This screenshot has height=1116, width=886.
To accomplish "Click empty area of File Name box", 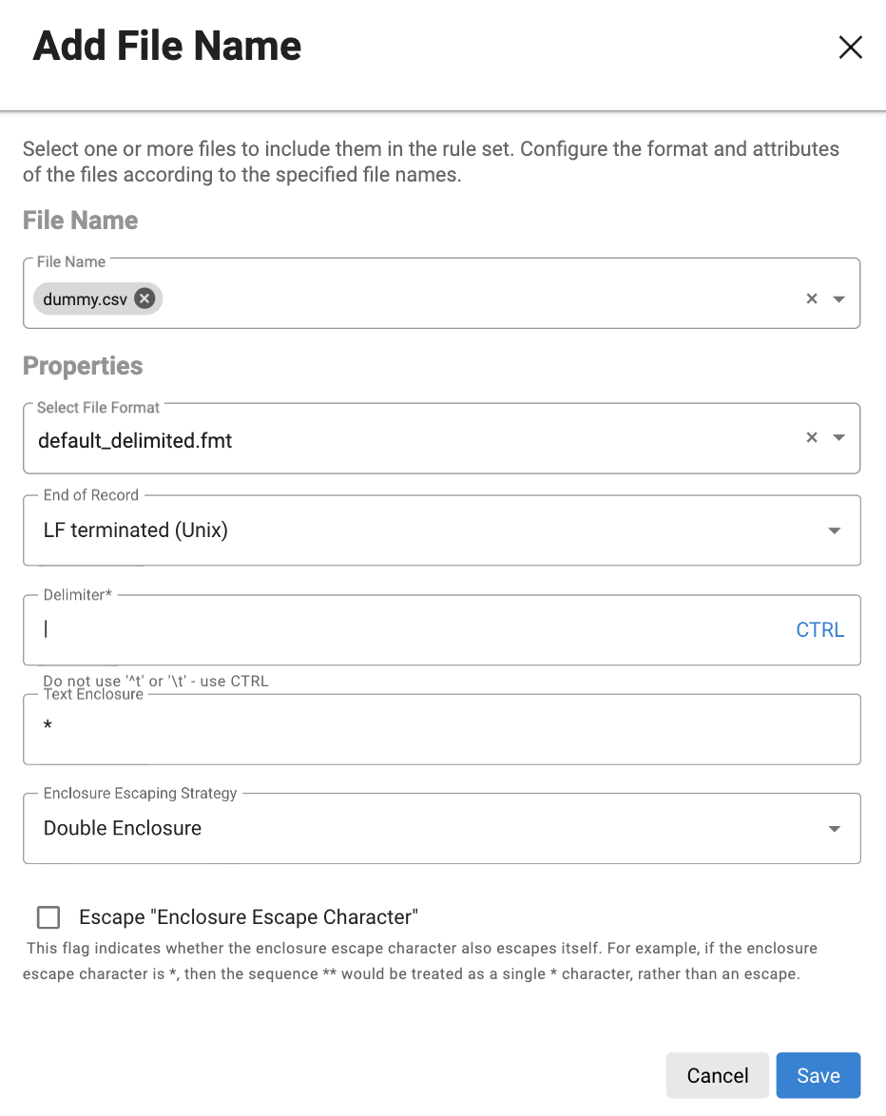I will pyautogui.click(x=475, y=298).
